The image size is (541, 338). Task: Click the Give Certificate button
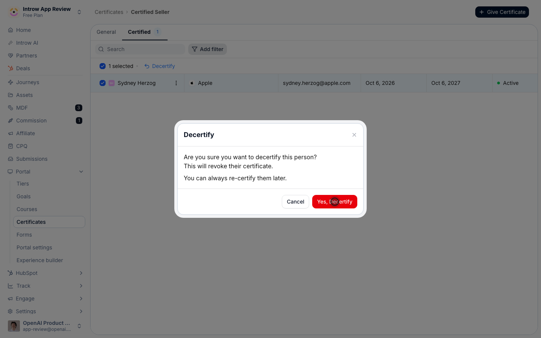(x=502, y=12)
